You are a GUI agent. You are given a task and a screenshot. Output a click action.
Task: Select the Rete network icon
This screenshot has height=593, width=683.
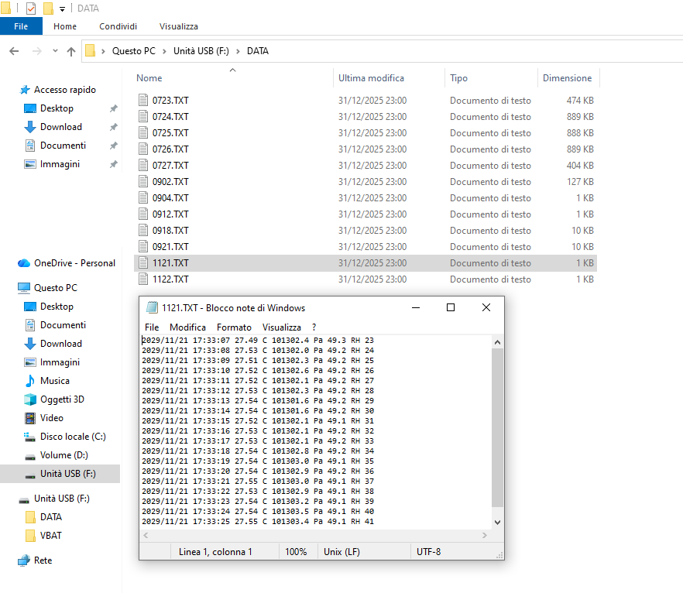tap(23, 560)
